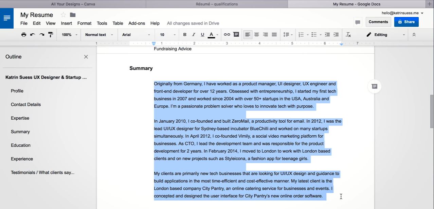This screenshot has height=209, width=434.
Task: Open the Editing mode dropdown
Action: tap(385, 35)
